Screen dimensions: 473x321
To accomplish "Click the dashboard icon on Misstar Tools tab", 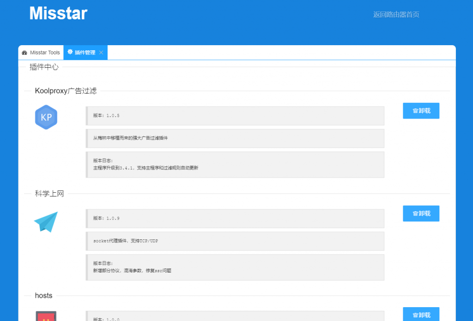I will click(x=24, y=53).
